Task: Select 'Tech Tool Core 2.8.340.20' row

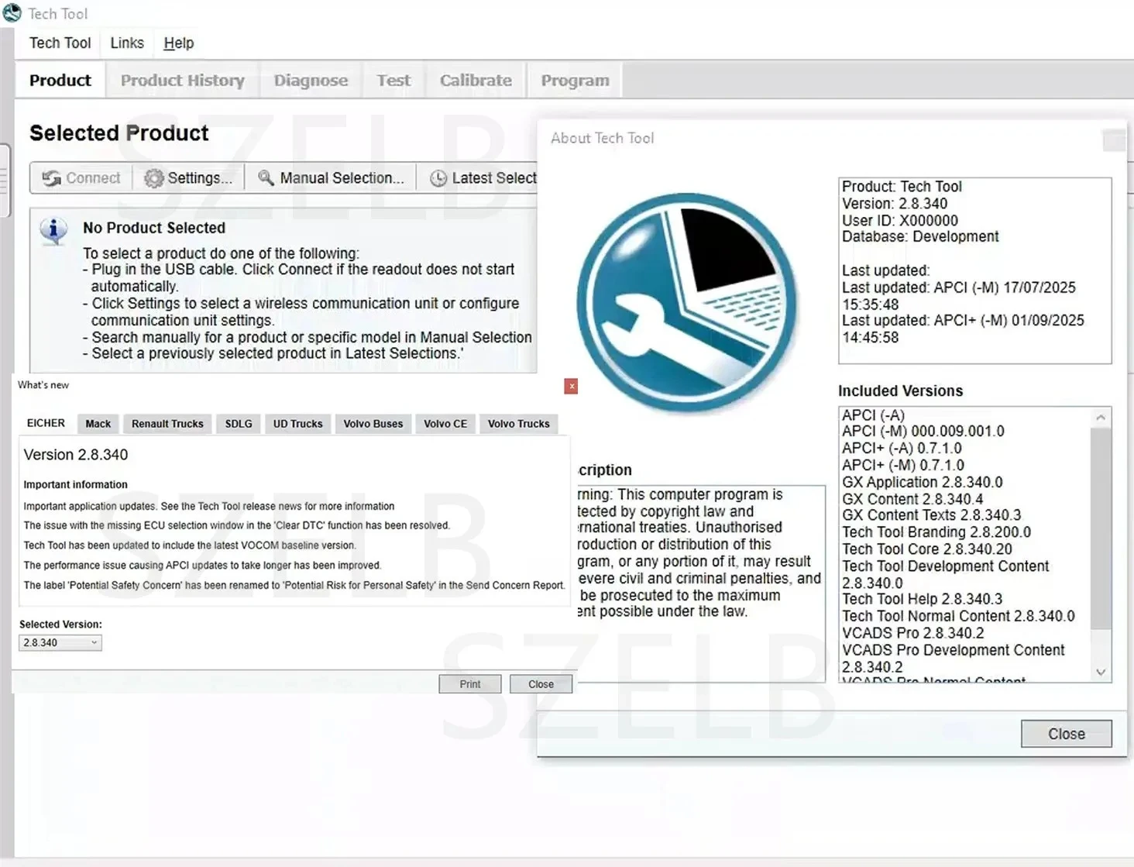Action: [x=927, y=549]
